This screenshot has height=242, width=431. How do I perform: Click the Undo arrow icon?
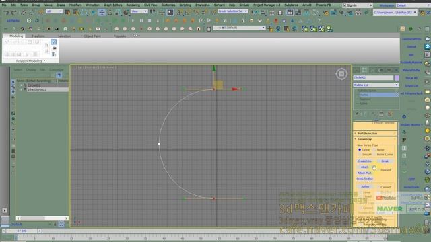[6, 12]
